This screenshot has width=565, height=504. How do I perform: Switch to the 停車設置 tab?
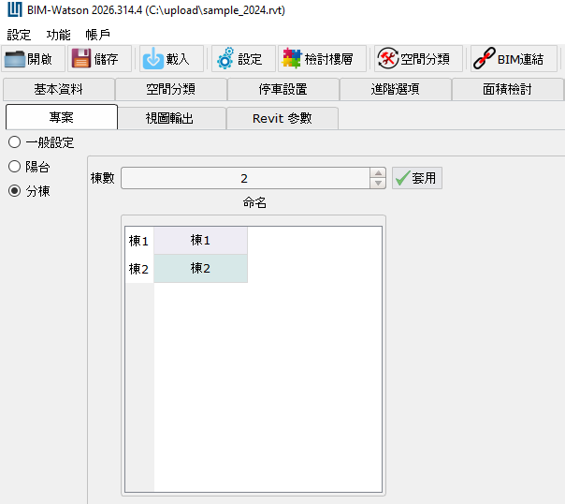click(x=282, y=90)
